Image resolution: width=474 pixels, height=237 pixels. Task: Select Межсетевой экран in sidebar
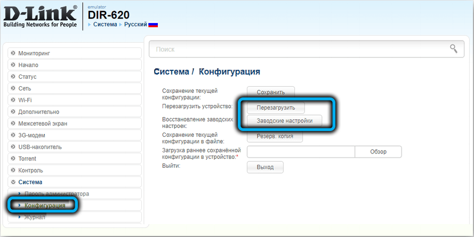(43, 124)
